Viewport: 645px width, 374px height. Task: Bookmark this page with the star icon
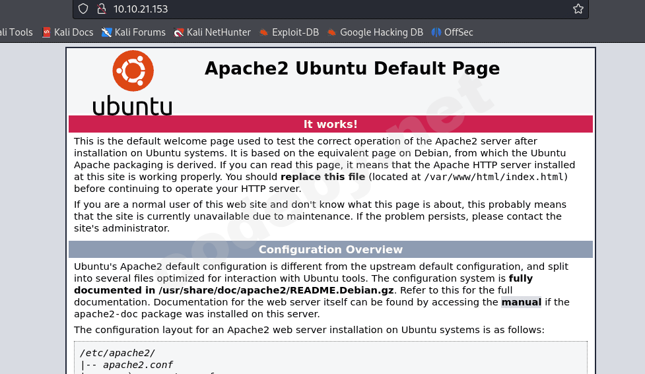tap(578, 9)
